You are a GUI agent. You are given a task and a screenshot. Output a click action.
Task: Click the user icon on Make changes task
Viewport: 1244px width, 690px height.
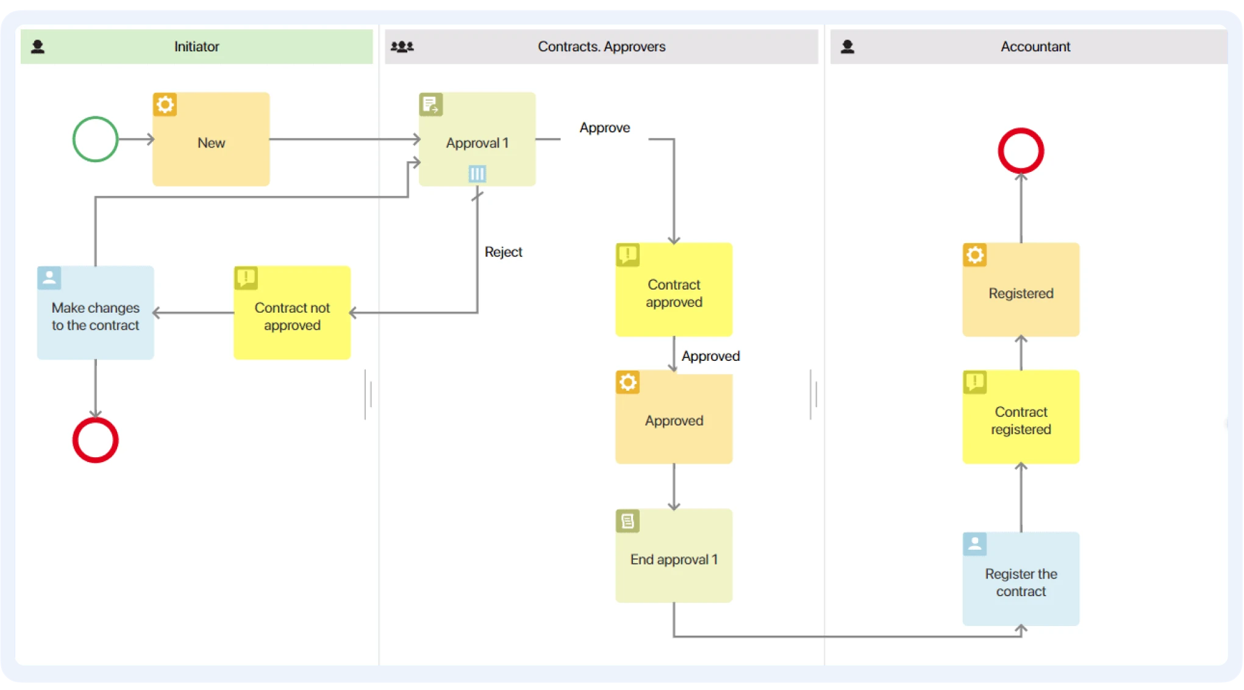click(49, 278)
